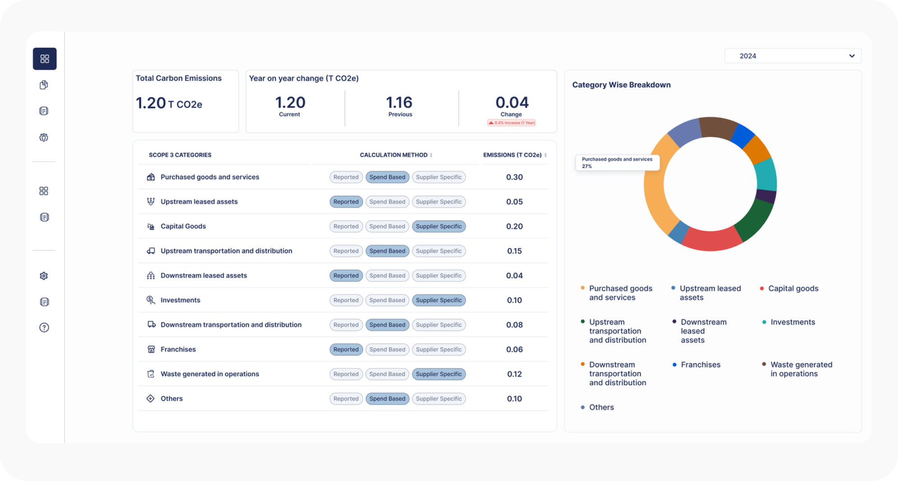This screenshot has height=481, width=898.
Task: Select Spend Based for Capital Goods row
Action: [387, 227]
